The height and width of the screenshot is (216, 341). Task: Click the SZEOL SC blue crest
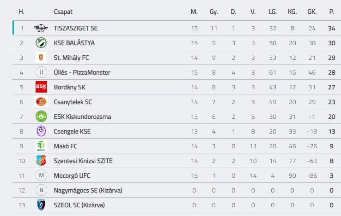[x=41, y=205]
